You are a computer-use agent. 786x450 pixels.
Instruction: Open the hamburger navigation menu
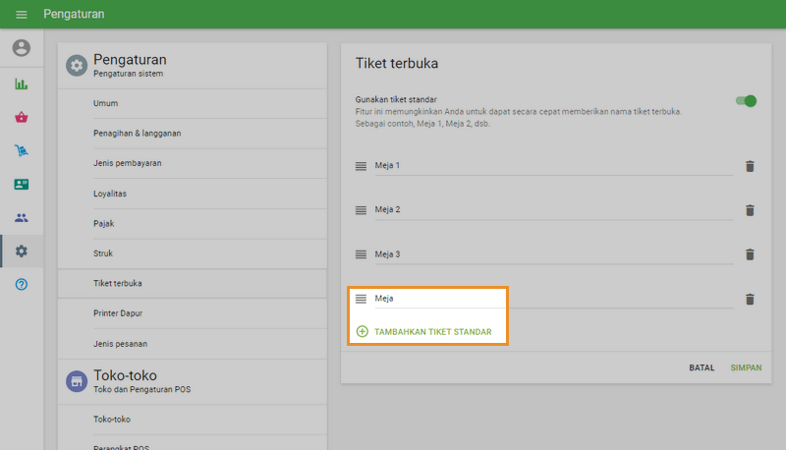point(22,15)
